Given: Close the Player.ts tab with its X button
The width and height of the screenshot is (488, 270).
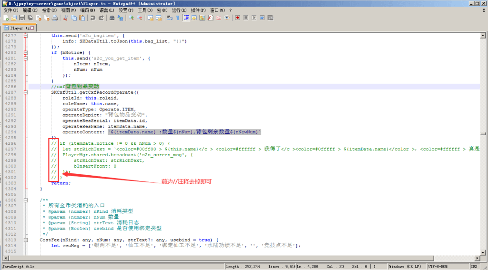Looking at the screenshot, I should 32,28.
